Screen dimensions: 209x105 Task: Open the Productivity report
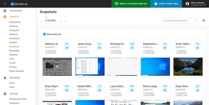[15, 22]
